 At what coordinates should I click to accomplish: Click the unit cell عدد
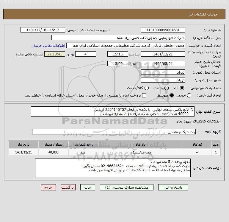coord(83,152)
